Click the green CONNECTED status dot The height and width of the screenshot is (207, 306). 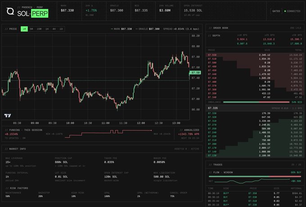click(285, 11)
